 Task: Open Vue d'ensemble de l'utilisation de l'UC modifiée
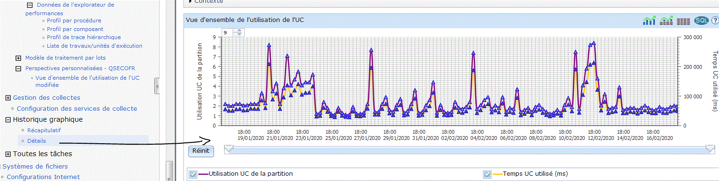pyautogui.click(x=87, y=81)
